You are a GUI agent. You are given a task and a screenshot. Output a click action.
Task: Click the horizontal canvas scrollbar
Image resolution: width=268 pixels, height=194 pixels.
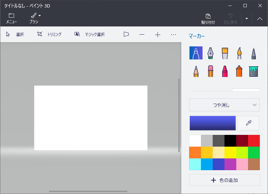click(88, 191)
